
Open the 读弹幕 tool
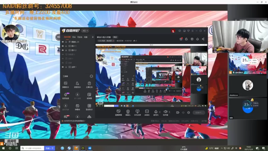click(89, 96)
